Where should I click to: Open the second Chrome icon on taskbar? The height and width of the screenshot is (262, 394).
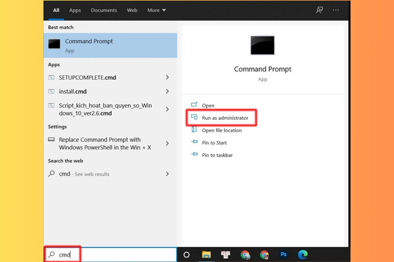pos(265,255)
